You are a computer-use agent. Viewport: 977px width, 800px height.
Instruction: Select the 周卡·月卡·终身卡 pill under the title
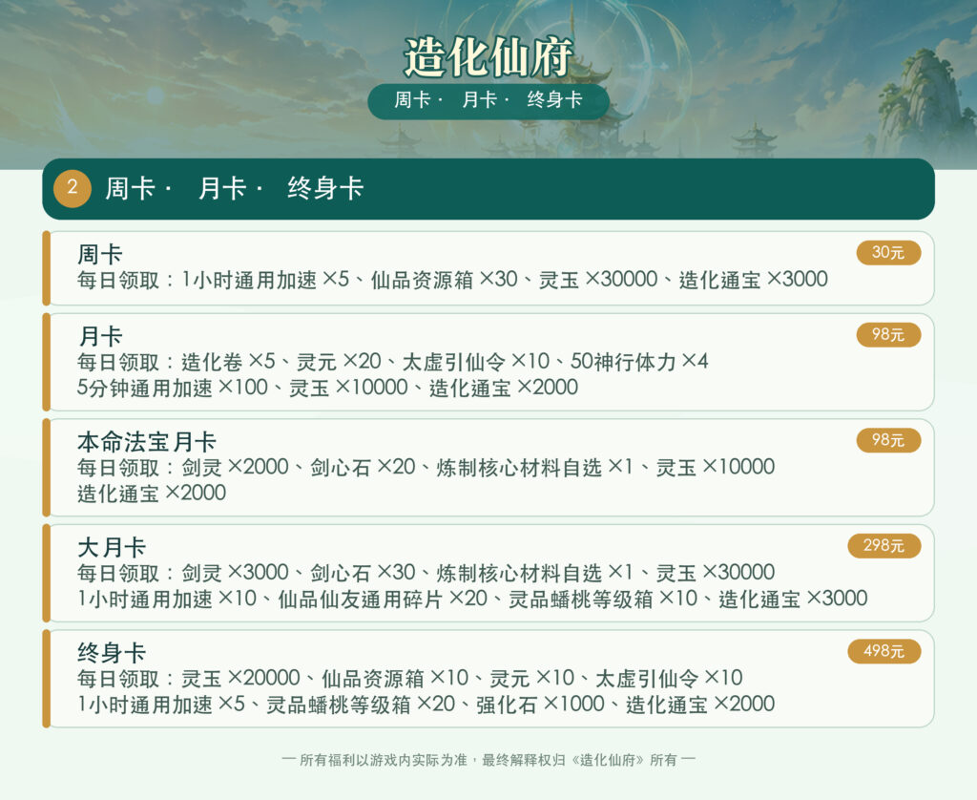click(488, 100)
